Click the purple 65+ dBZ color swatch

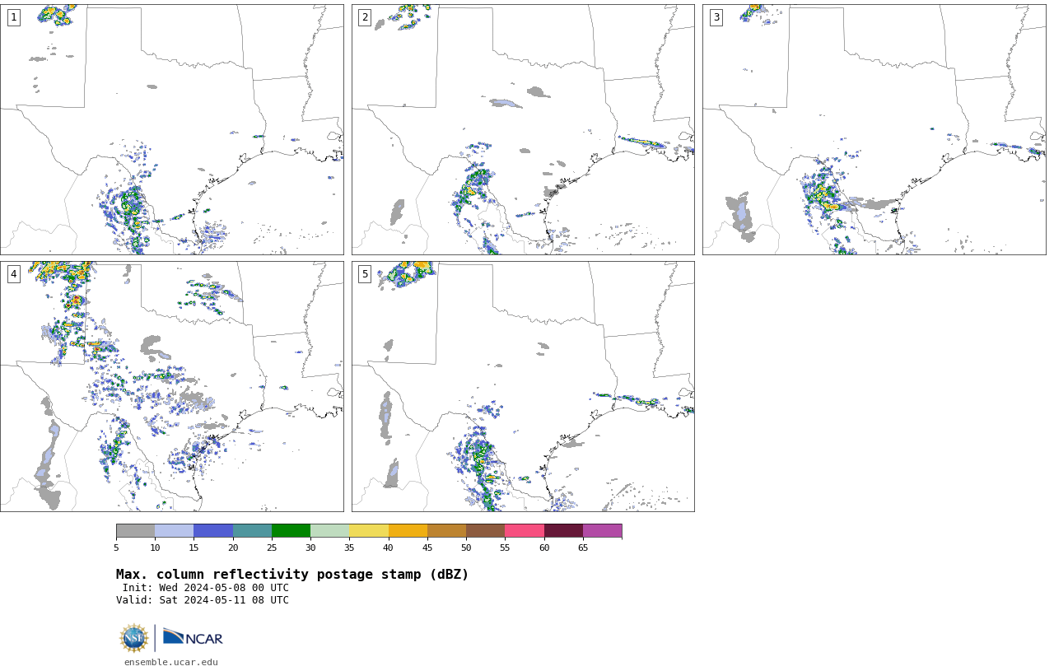point(602,530)
